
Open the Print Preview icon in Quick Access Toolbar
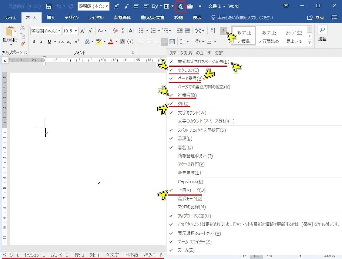181,6
